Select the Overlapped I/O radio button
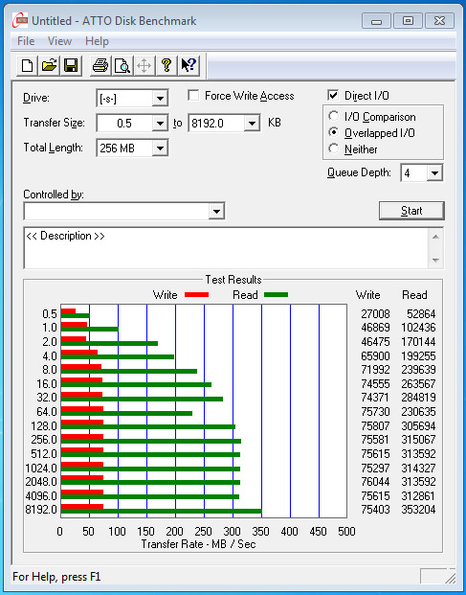The width and height of the screenshot is (466, 595). tap(334, 132)
